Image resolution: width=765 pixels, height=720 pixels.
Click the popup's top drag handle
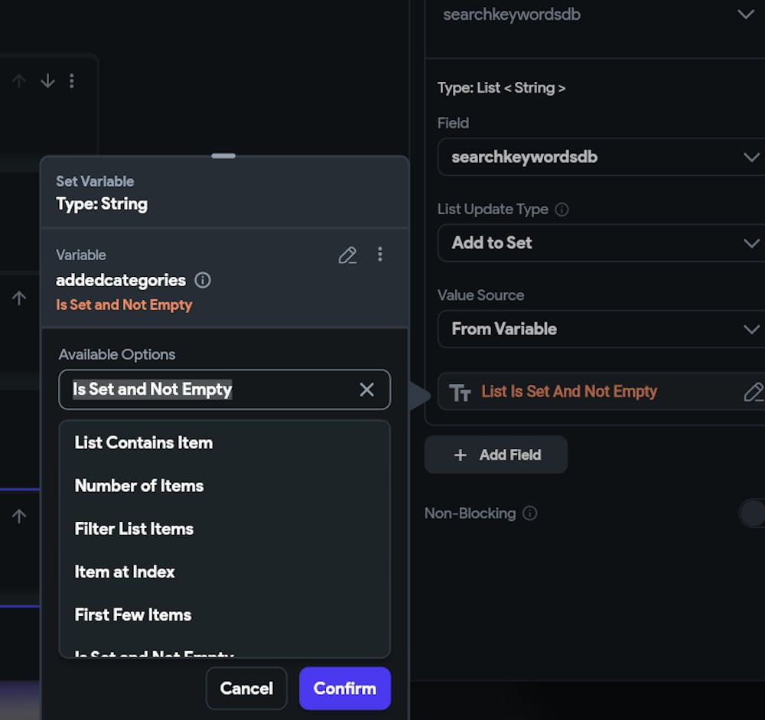coord(223,155)
